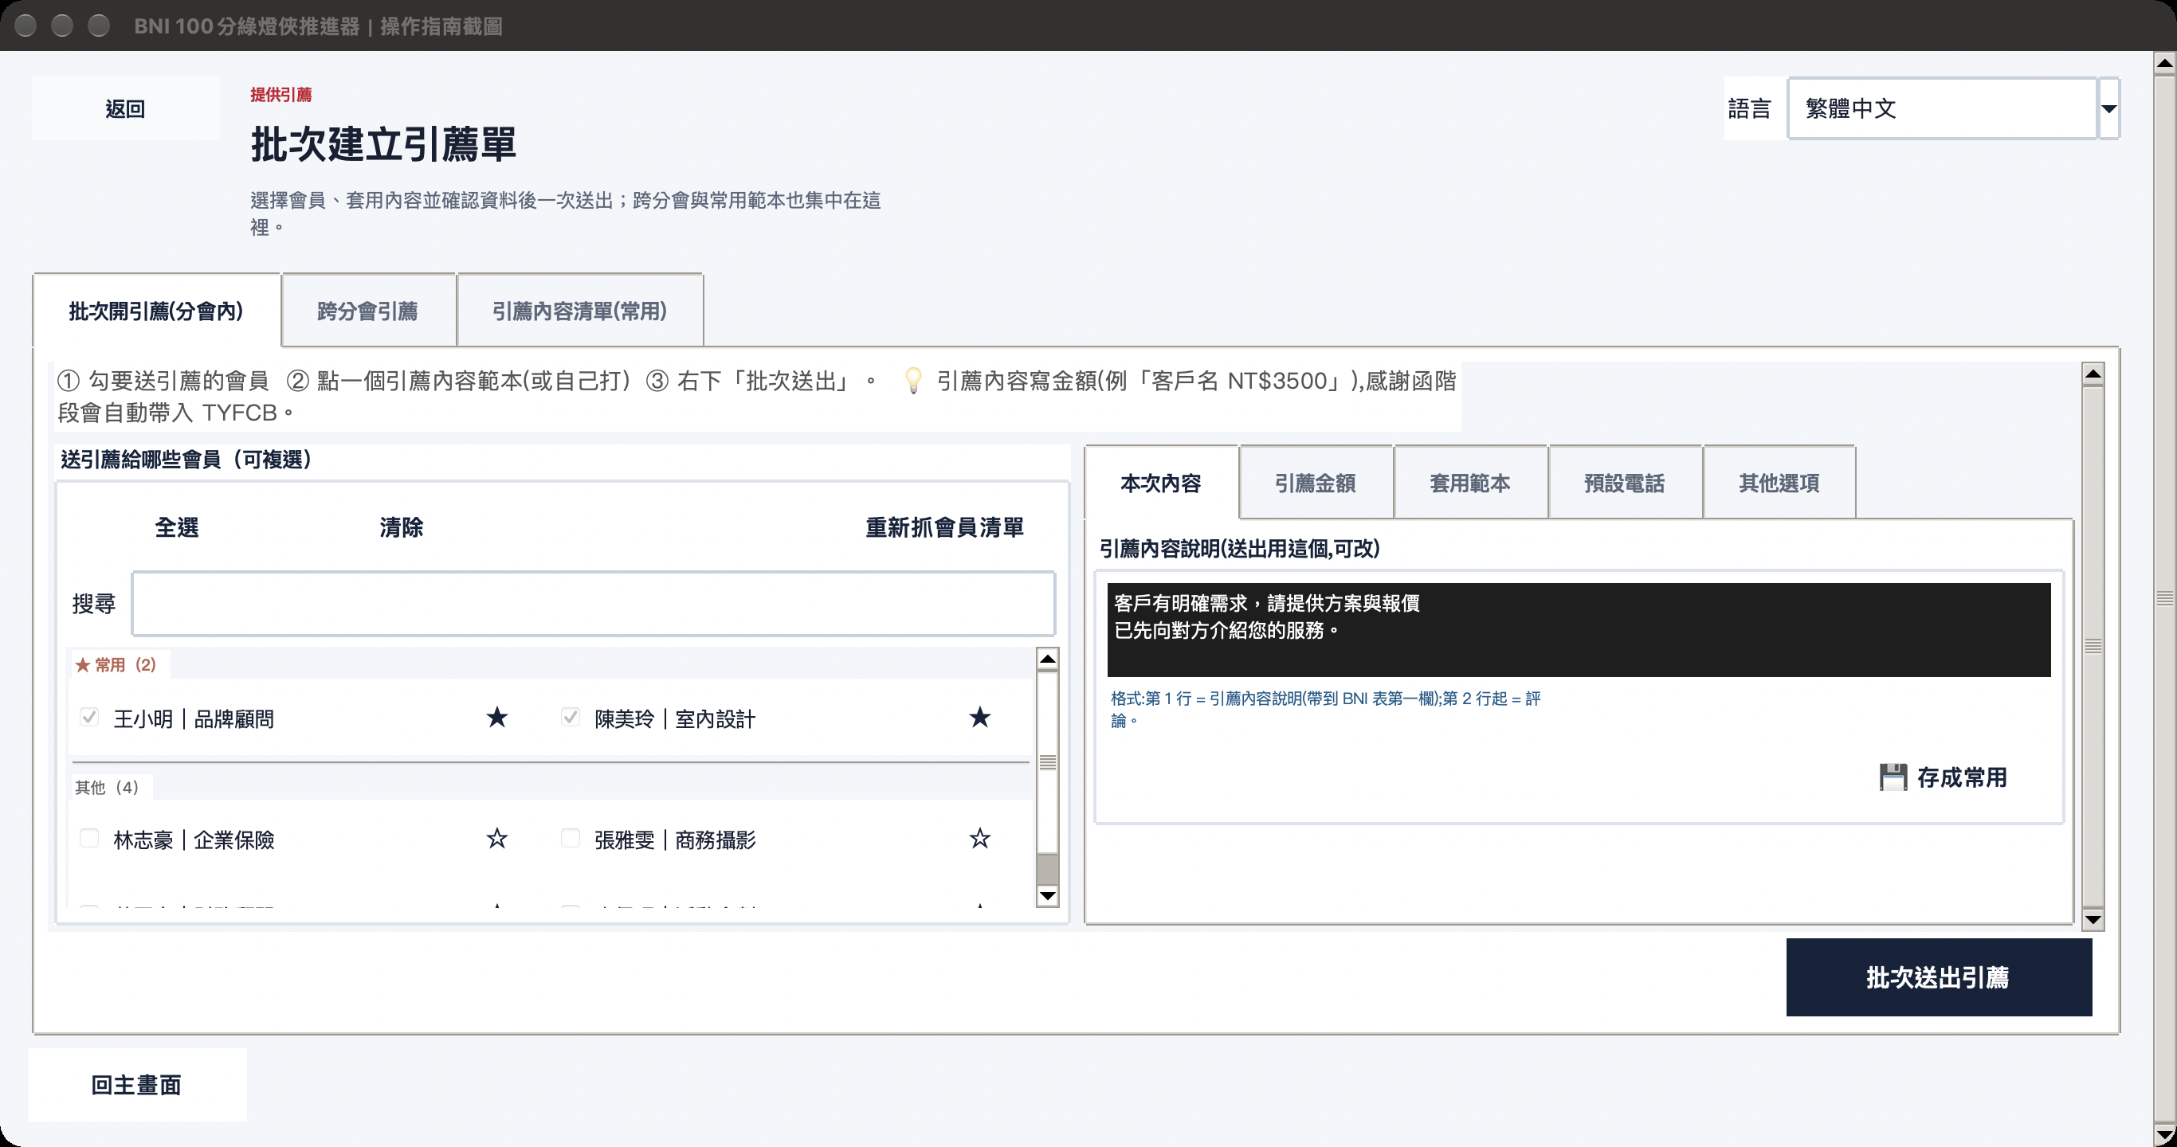Select the 本次內容 tab
Image resolution: width=2177 pixels, height=1147 pixels.
[1161, 483]
